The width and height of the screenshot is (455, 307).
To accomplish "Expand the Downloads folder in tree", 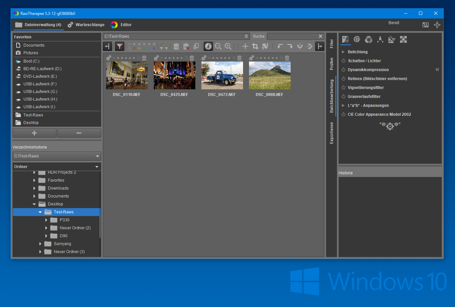I will [x=34, y=188].
